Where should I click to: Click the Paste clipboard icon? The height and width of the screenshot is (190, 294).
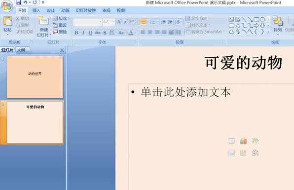pos(7,21)
